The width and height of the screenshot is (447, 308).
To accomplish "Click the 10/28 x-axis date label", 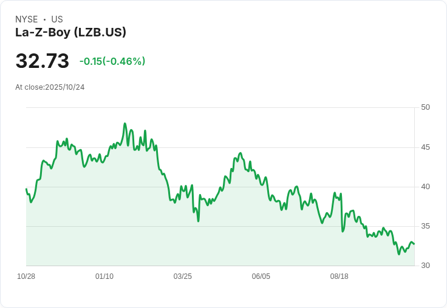I will point(26,276).
